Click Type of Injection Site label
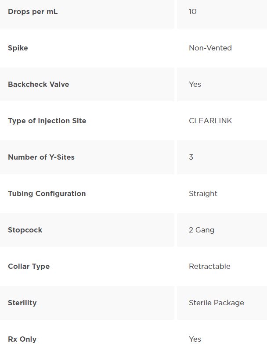The width and height of the screenshot is (267, 350). click(47, 121)
